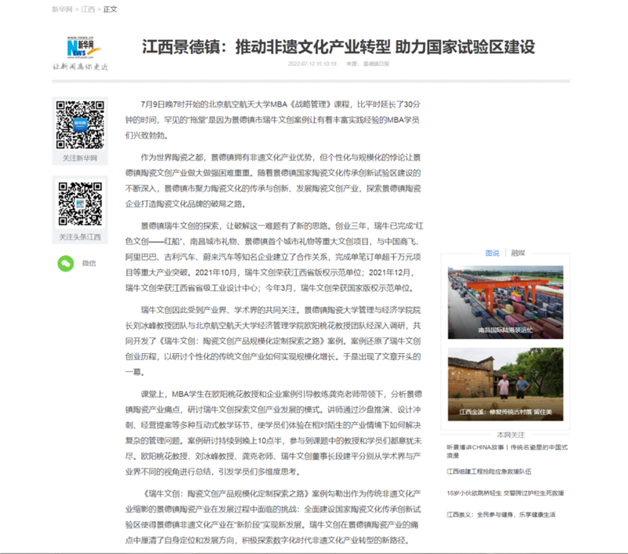Viewport: 628px width, 554px height.
Task: Click the publish date 2022-07-12
Action: coord(312,64)
